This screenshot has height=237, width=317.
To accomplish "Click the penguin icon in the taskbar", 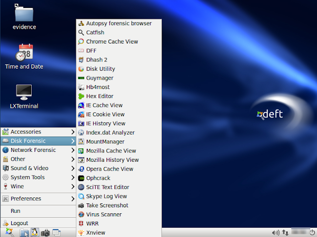I will 35,233.
